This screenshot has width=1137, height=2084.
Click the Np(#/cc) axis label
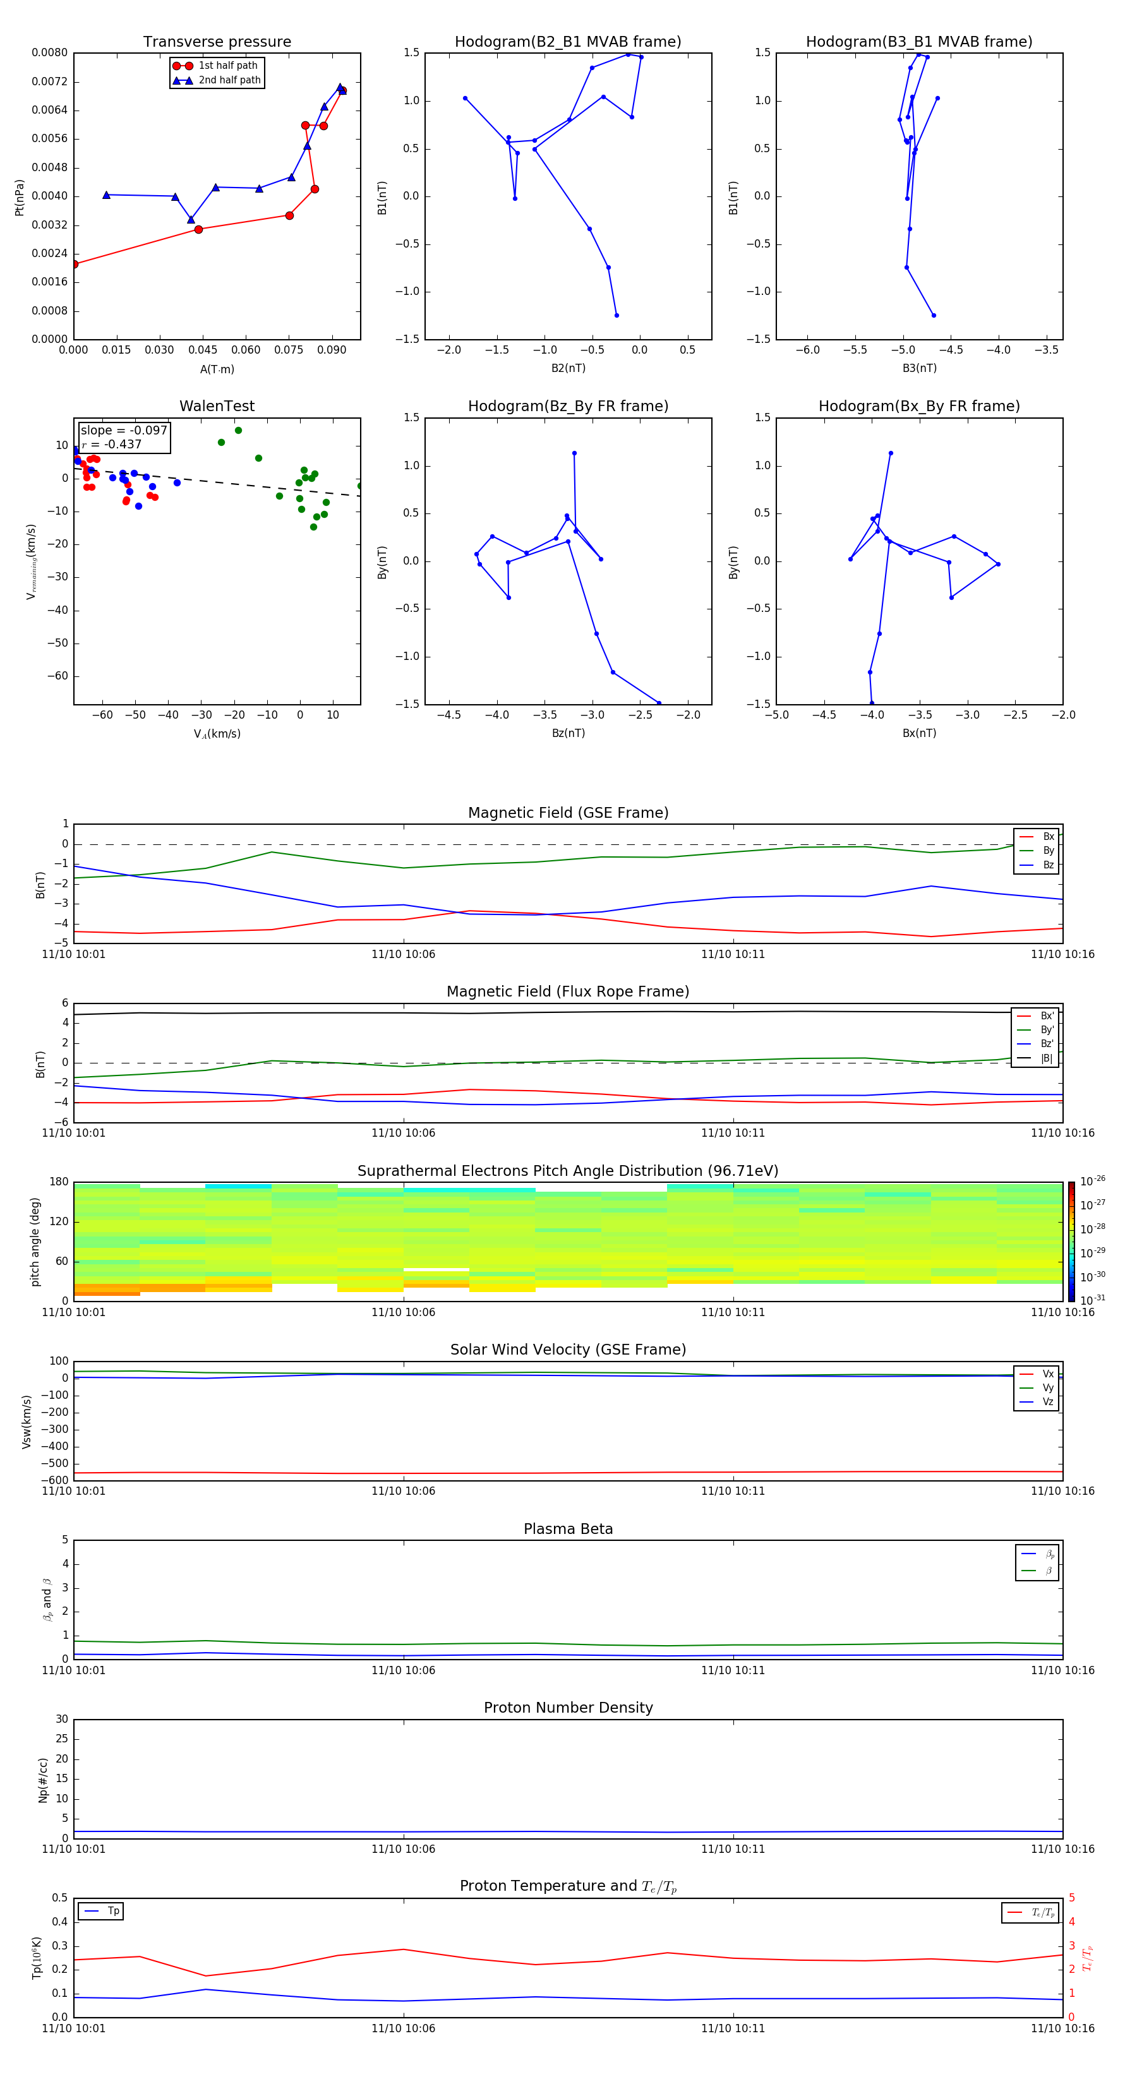click(x=43, y=1780)
